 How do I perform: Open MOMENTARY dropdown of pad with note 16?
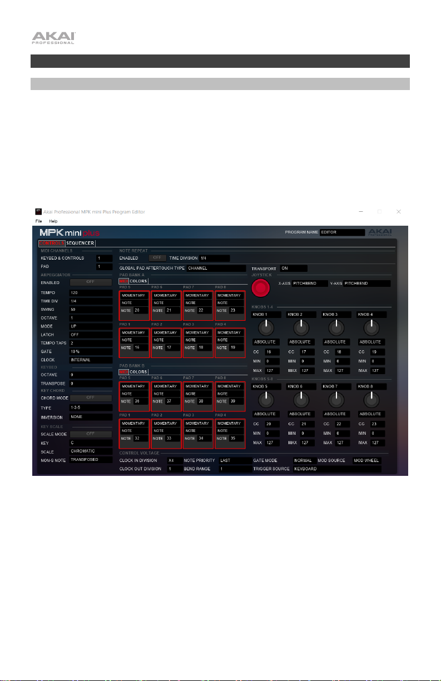(133, 332)
